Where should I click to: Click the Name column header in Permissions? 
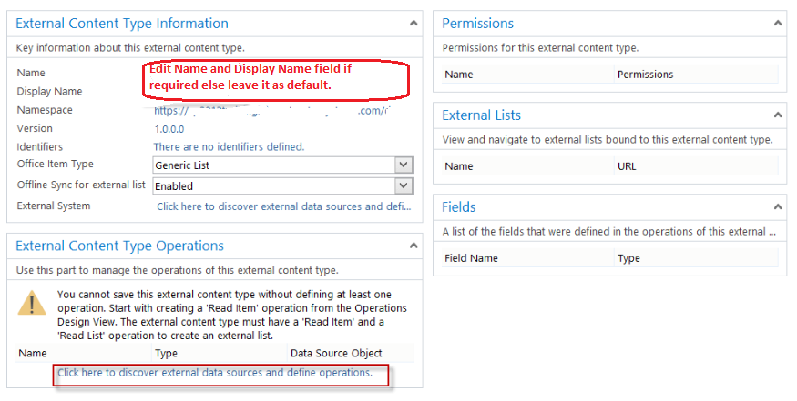pyautogui.click(x=459, y=75)
